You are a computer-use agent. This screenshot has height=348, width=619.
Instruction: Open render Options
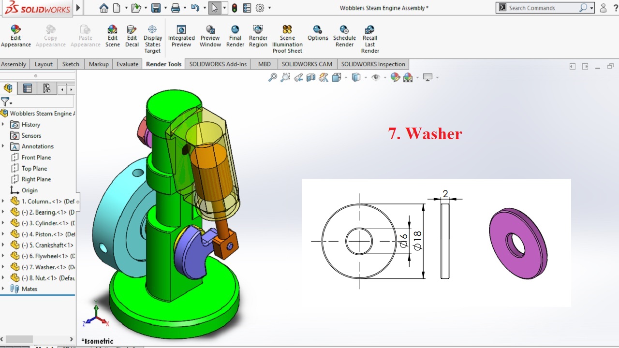[318, 34]
